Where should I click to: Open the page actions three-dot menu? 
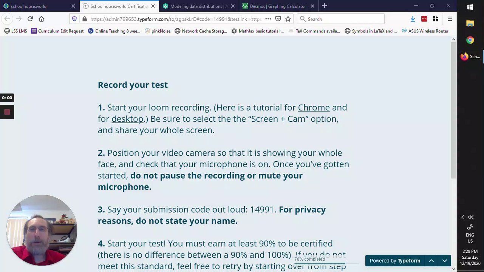[x=268, y=19]
